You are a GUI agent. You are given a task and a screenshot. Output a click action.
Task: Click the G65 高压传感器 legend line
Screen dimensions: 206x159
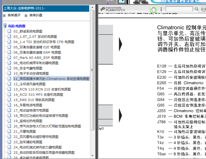pos(182,94)
